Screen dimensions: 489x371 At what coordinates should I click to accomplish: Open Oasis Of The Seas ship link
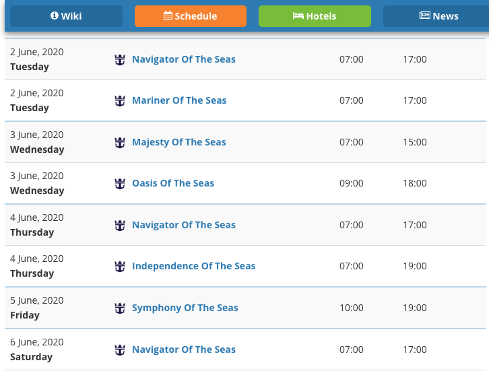(173, 183)
